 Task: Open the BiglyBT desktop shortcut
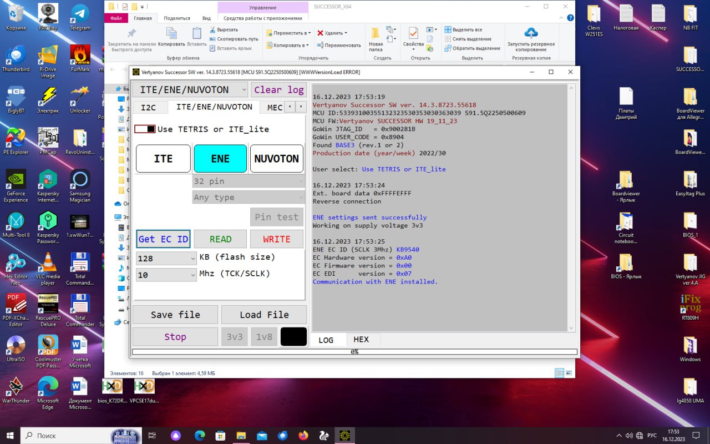click(x=16, y=100)
